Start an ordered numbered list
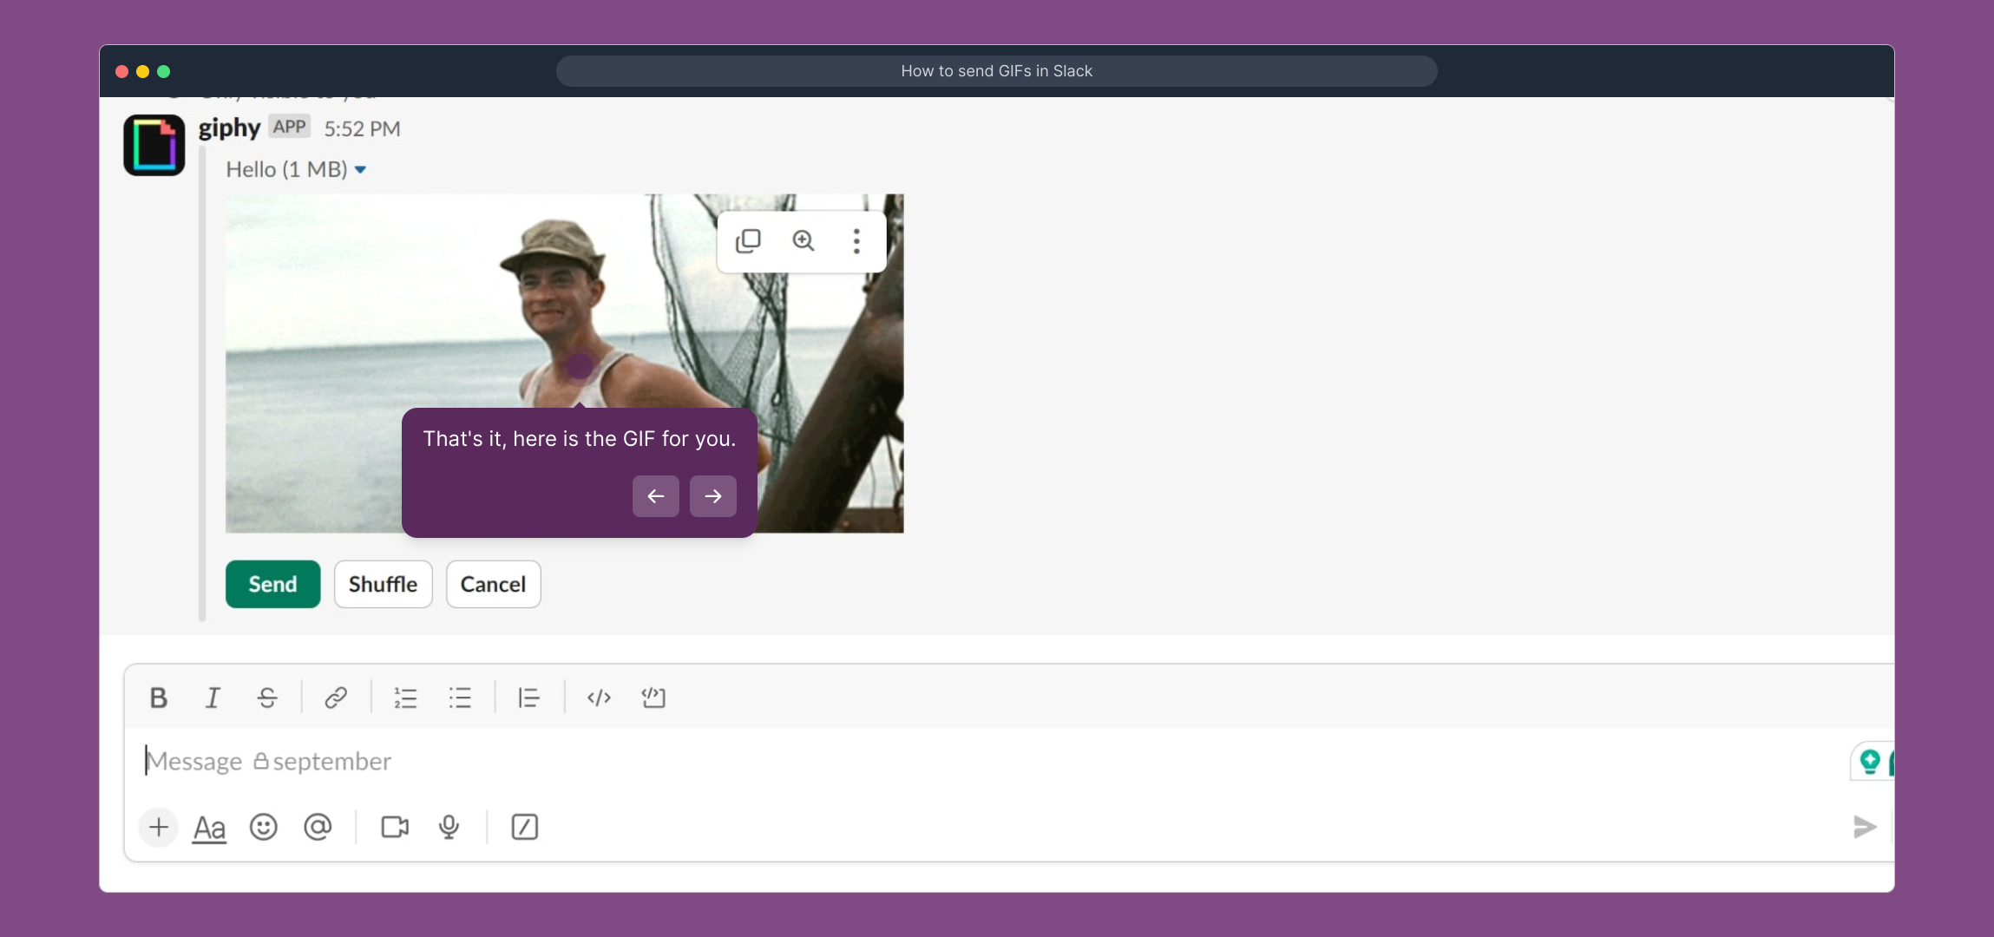This screenshot has height=937, width=1994. pos(405,698)
